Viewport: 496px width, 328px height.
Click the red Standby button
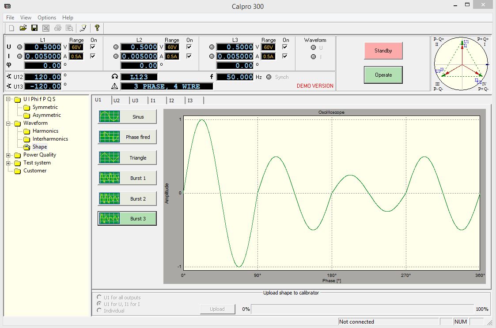(383, 51)
